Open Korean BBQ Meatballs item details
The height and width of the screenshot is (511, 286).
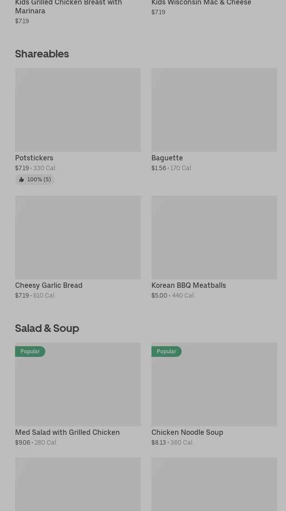[x=188, y=285]
